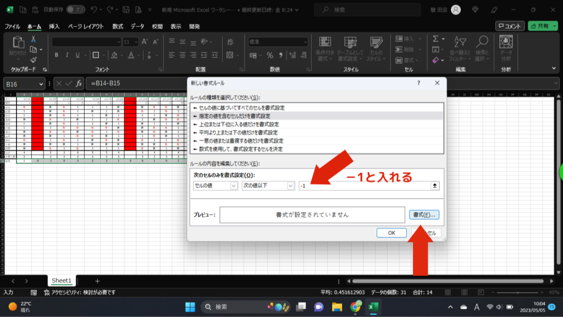Select rule '数式を使用して、書式設定するセルを決定'
563x317 pixels.
click(x=317, y=149)
